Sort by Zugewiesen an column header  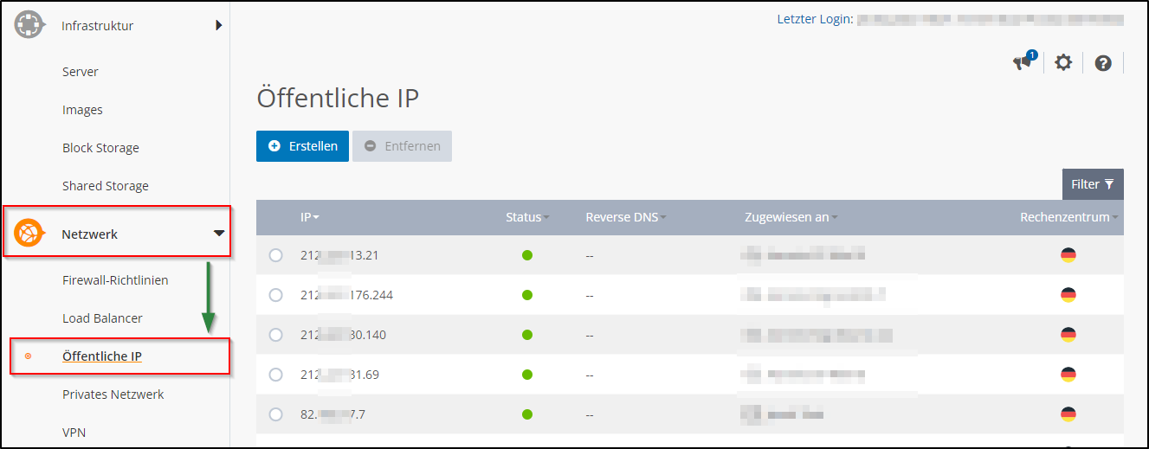791,217
